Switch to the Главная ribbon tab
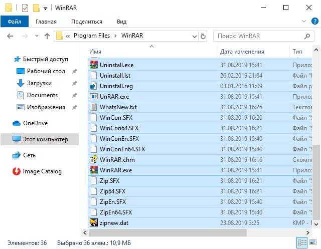This screenshot has width=321, height=249. 46,22
